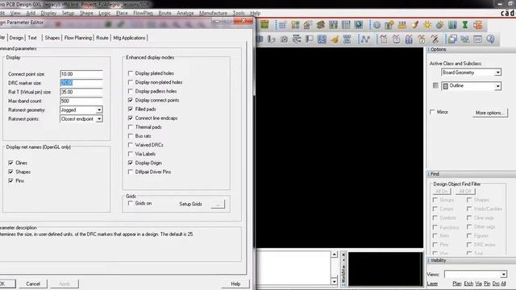Screen dimensions: 516x290
Task: Open the Analyze menu
Action: (185, 13)
